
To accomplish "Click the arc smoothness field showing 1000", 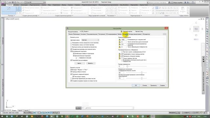I will click(124, 40).
